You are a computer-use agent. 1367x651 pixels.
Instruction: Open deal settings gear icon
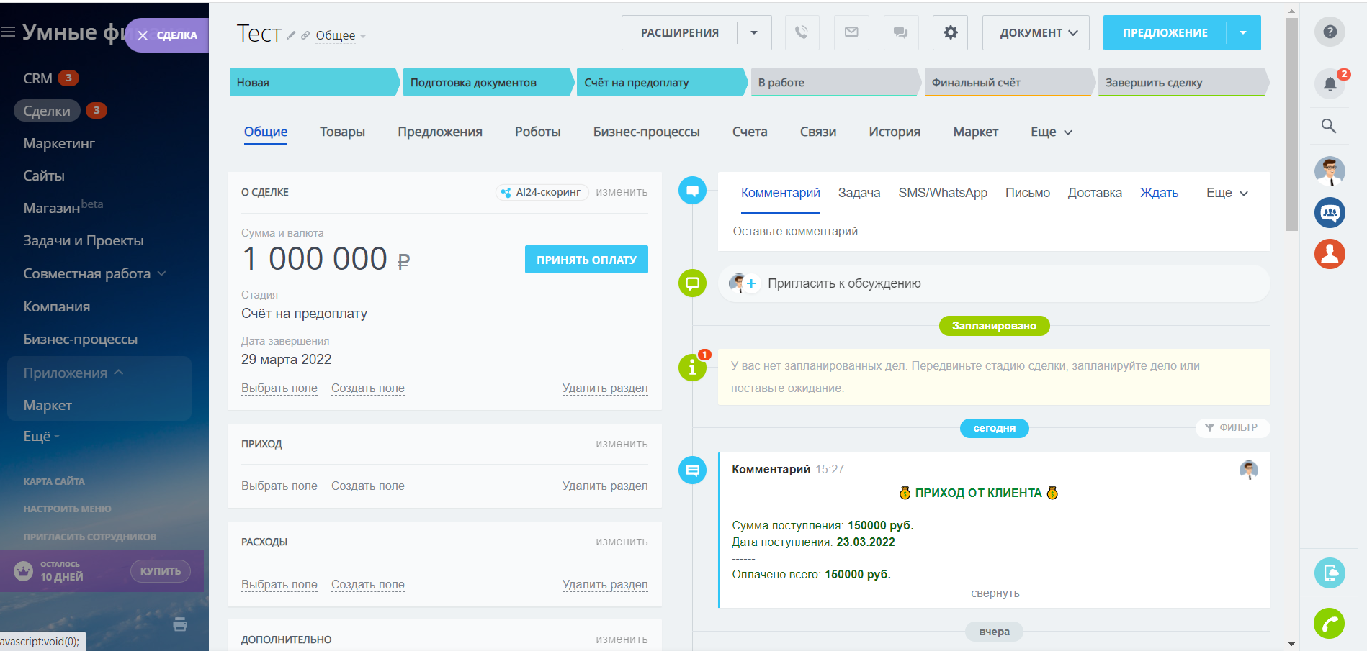click(x=950, y=32)
